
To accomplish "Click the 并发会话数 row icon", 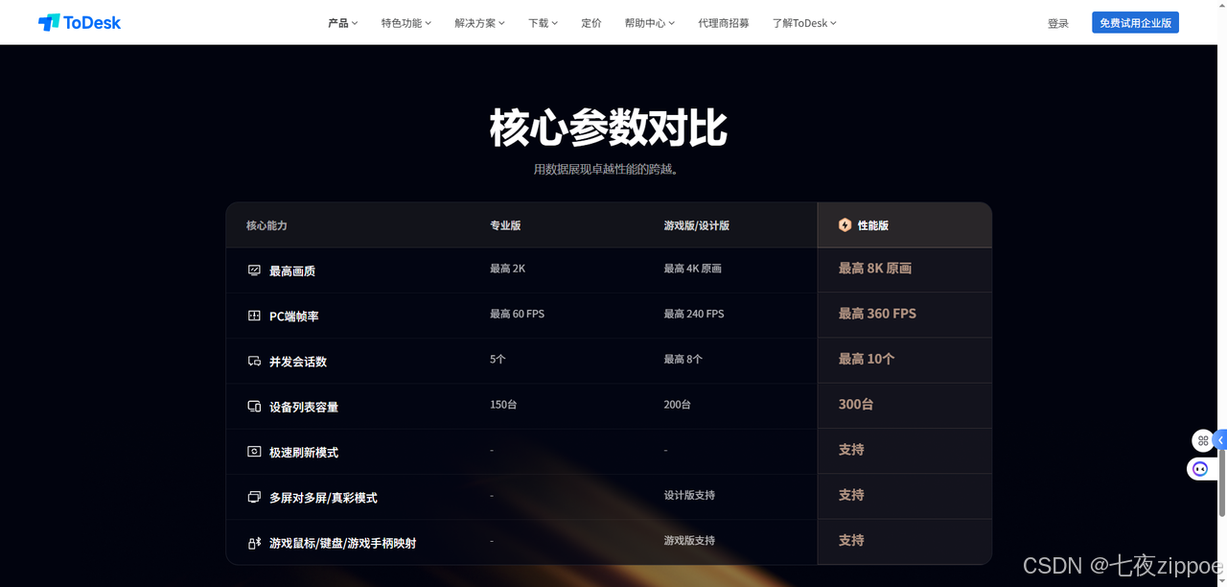I will (254, 361).
